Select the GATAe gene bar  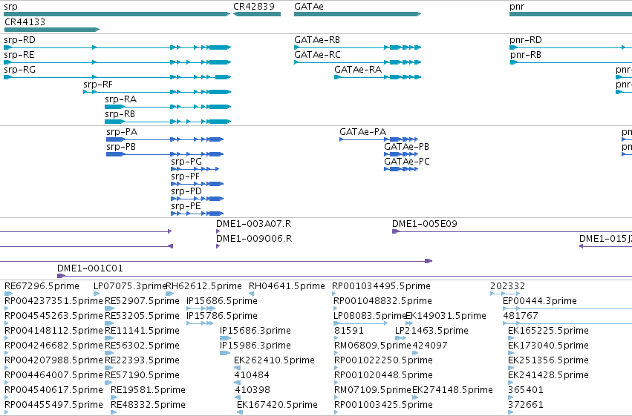coord(357,14)
